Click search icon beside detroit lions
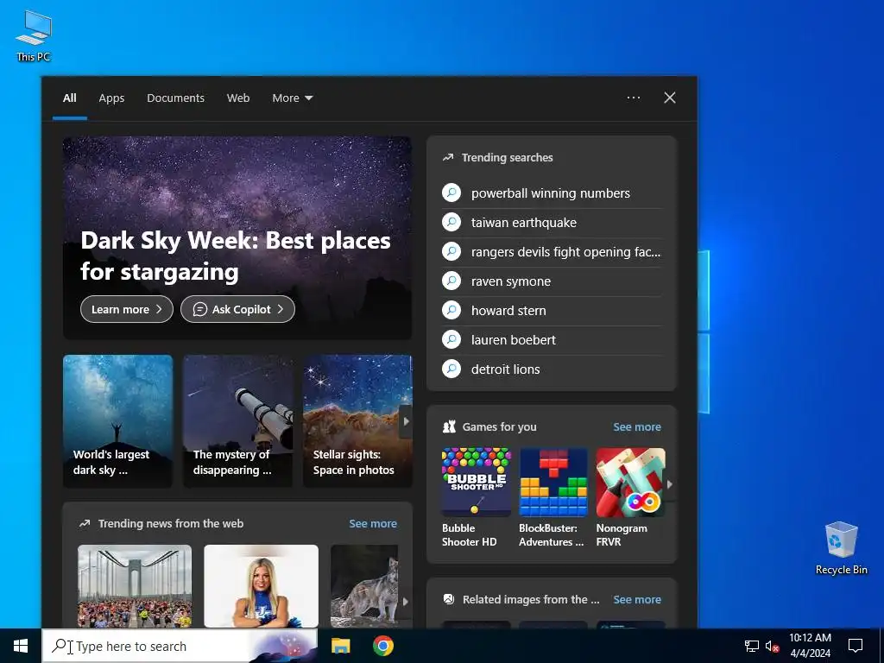Image resolution: width=884 pixels, height=663 pixels. [451, 369]
